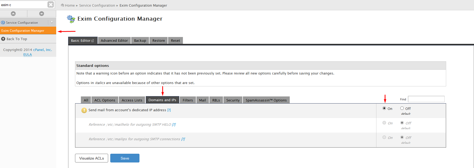Click the Visualize ACLs button
The image size is (474, 168).
91,158
